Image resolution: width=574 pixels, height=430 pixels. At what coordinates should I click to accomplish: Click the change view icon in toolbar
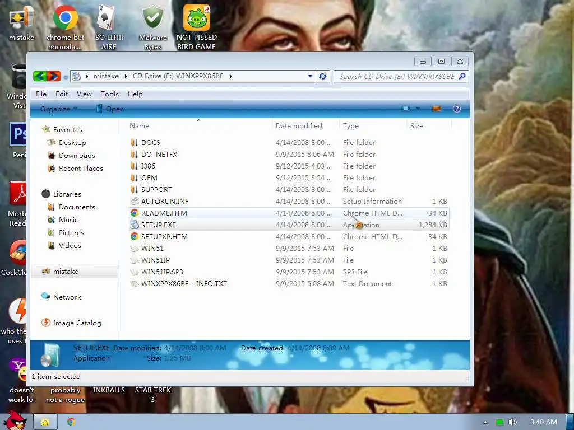click(x=406, y=109)
